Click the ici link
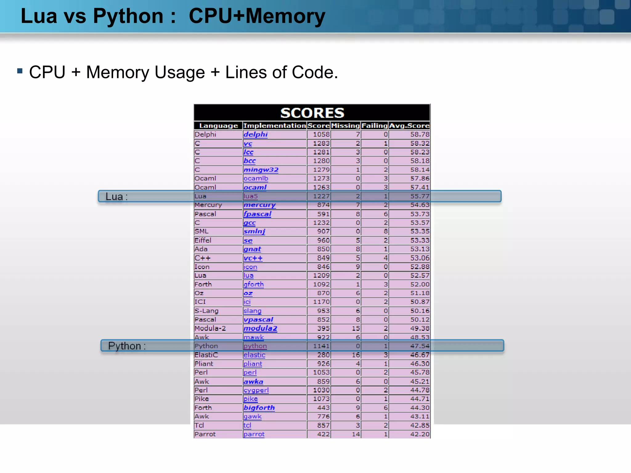Image resolution: width=631 pixels, height=473 pixels. pos(247,302)
